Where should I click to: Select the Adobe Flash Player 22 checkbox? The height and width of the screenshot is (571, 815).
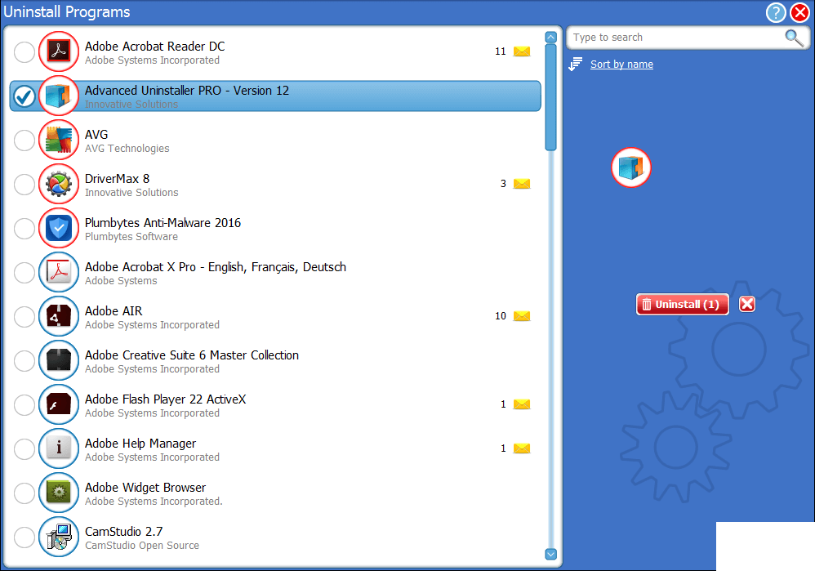point(24,405)
